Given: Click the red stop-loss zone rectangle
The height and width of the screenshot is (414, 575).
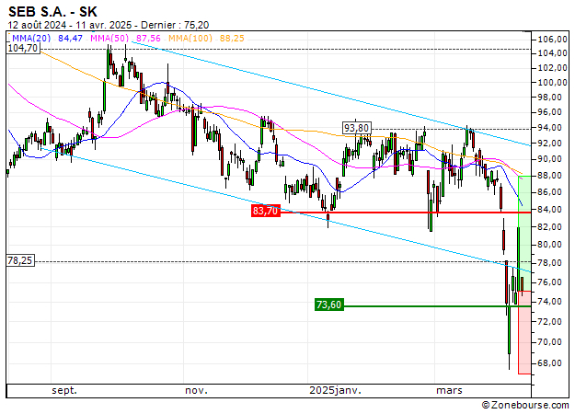Looking at the screenshot, I should tap(524, 333).
